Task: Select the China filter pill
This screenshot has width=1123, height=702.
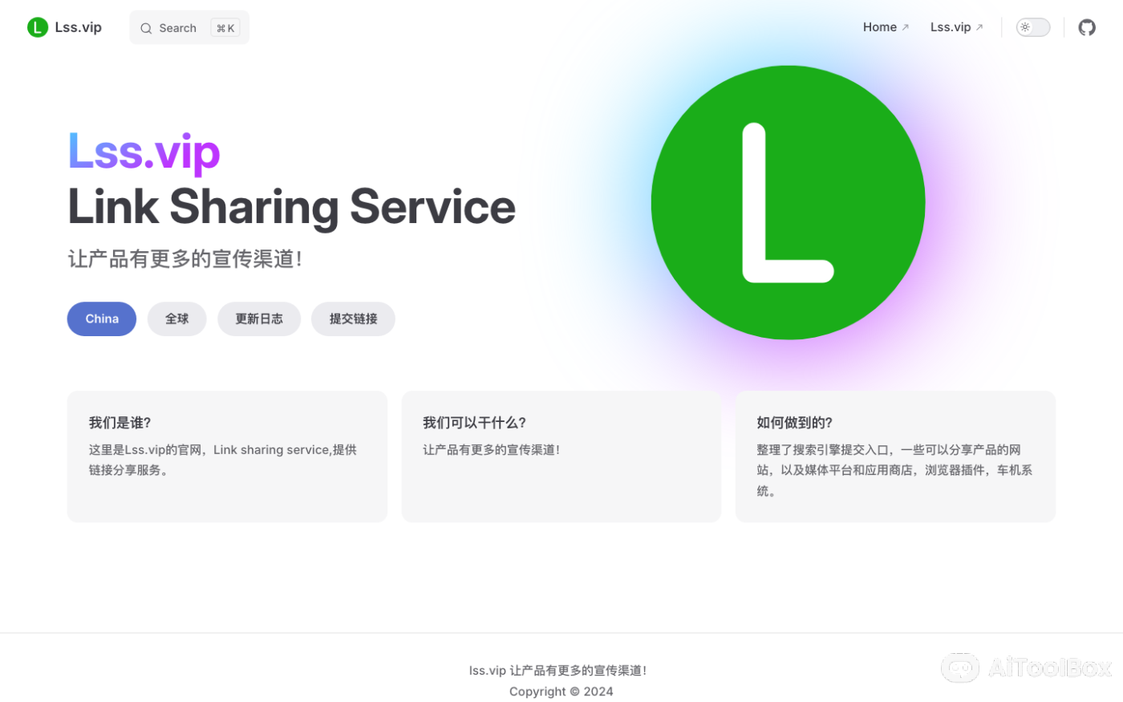Action: click(101, 319)
